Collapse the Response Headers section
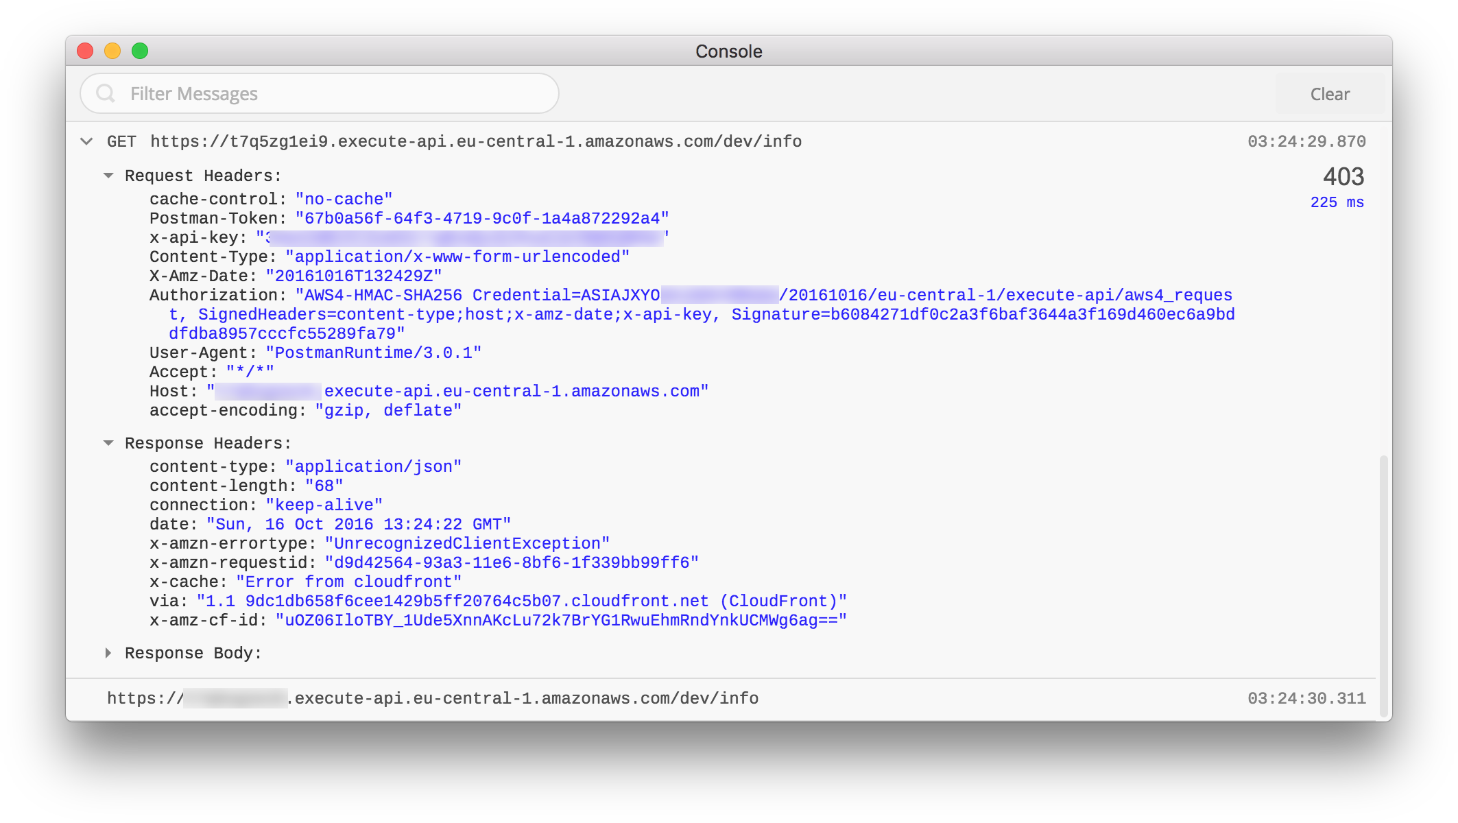Viewport: 1458px width, 823px height. [108, 443]
